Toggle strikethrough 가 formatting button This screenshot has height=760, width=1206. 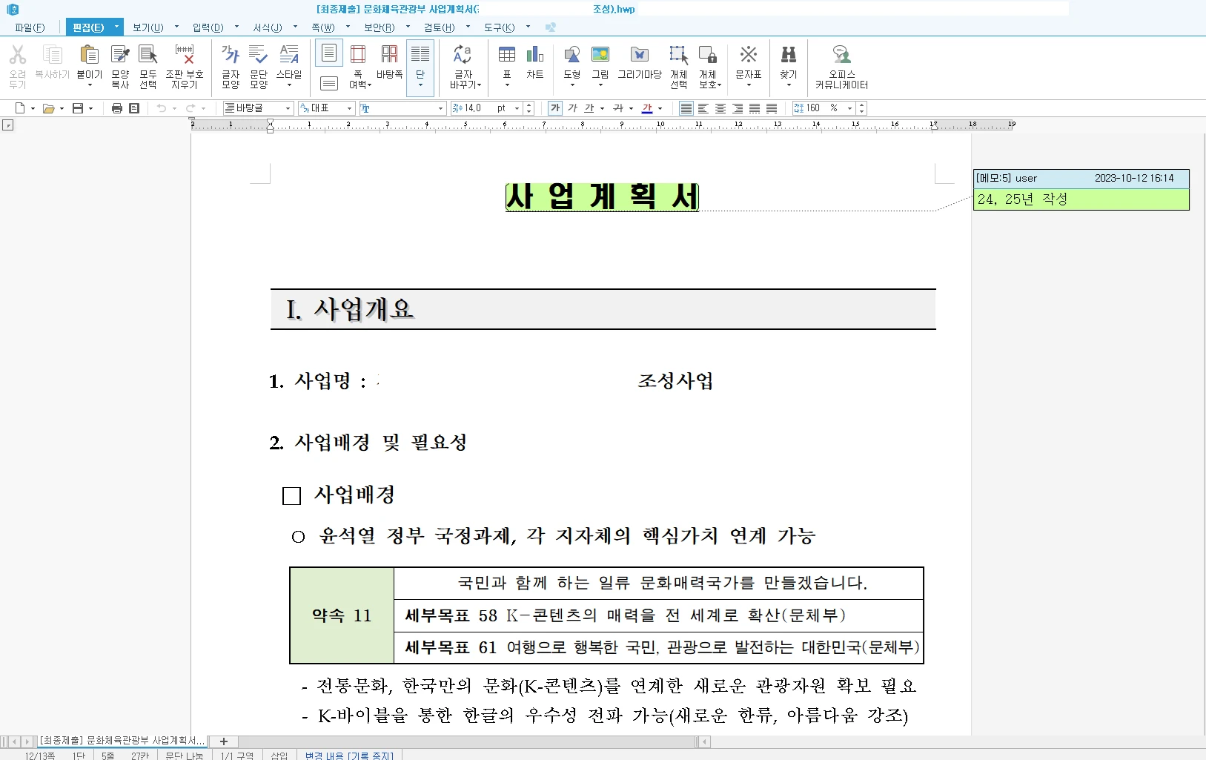(x=618, y=108)
